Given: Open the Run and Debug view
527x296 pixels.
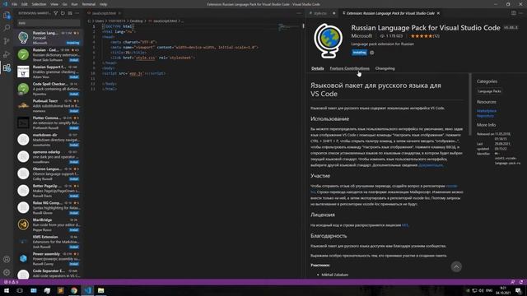Looking at the screenshot, I should 7,54.
